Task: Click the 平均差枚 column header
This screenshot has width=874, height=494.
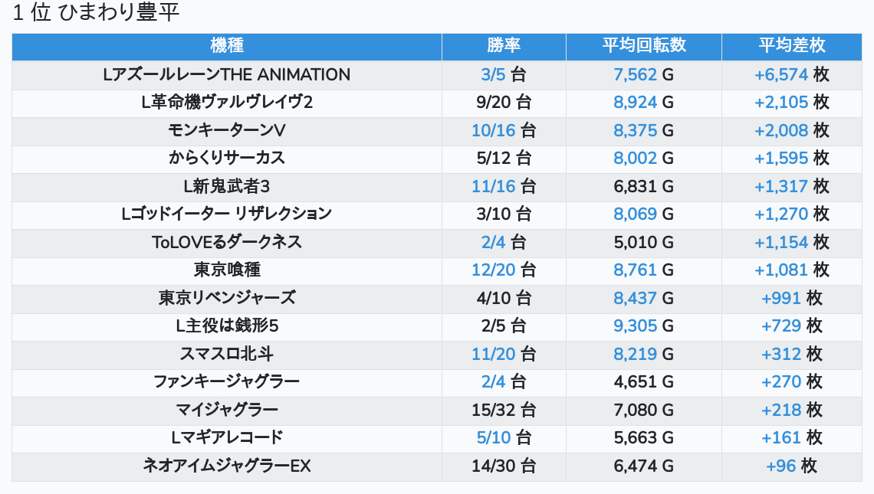Action: [791, 46]
